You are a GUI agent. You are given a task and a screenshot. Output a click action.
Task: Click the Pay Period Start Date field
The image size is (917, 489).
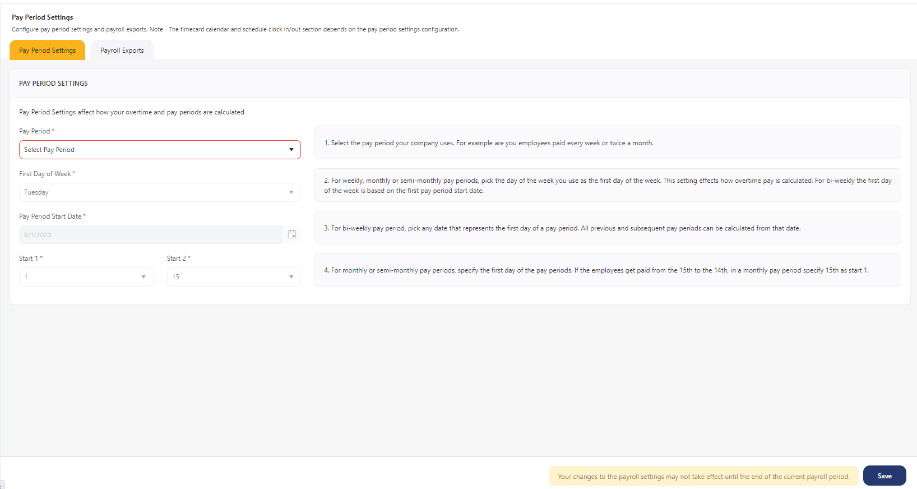pyautogui.click(x=150, y=235)
